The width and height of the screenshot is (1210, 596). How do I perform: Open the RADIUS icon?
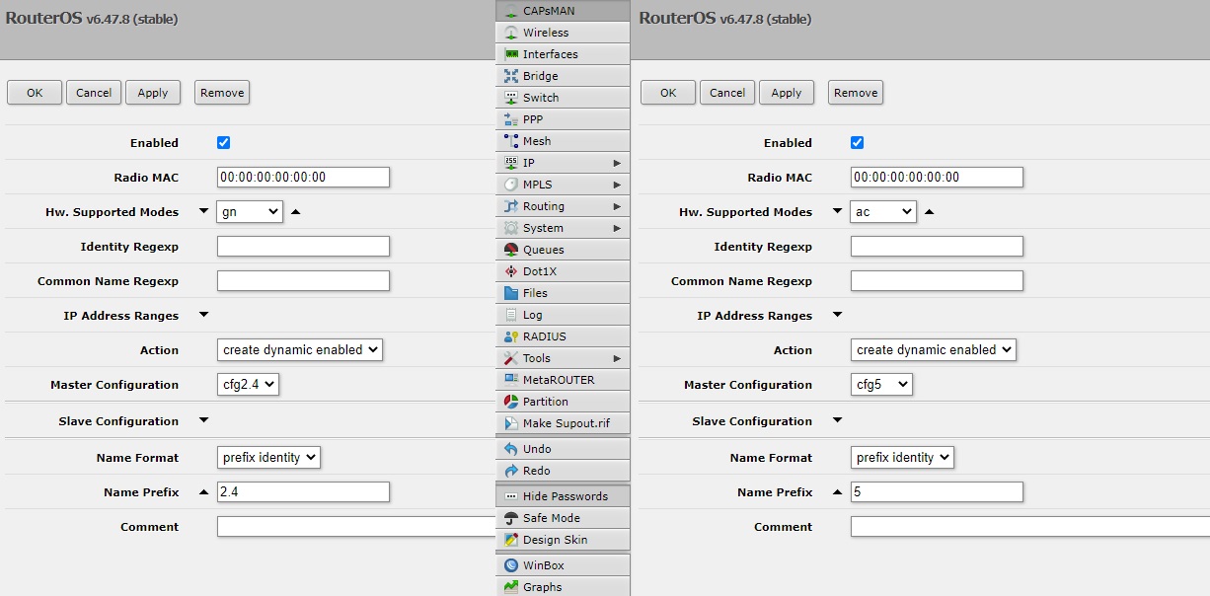pos(510,336)
